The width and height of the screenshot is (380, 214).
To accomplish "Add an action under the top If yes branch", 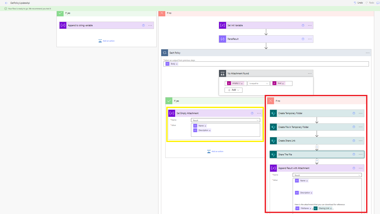I will pyautogui.click(x=106, y=41).
